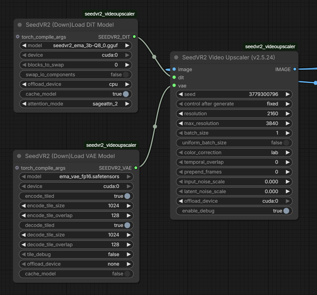The height and width of the screenshot is (295, 317).
Task: Click the dit input socket on Upscaler
Action: (174, 77)
